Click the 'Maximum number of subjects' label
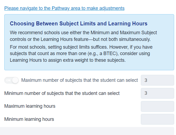Screen dimensions: 176x135 tap(80, 80)
